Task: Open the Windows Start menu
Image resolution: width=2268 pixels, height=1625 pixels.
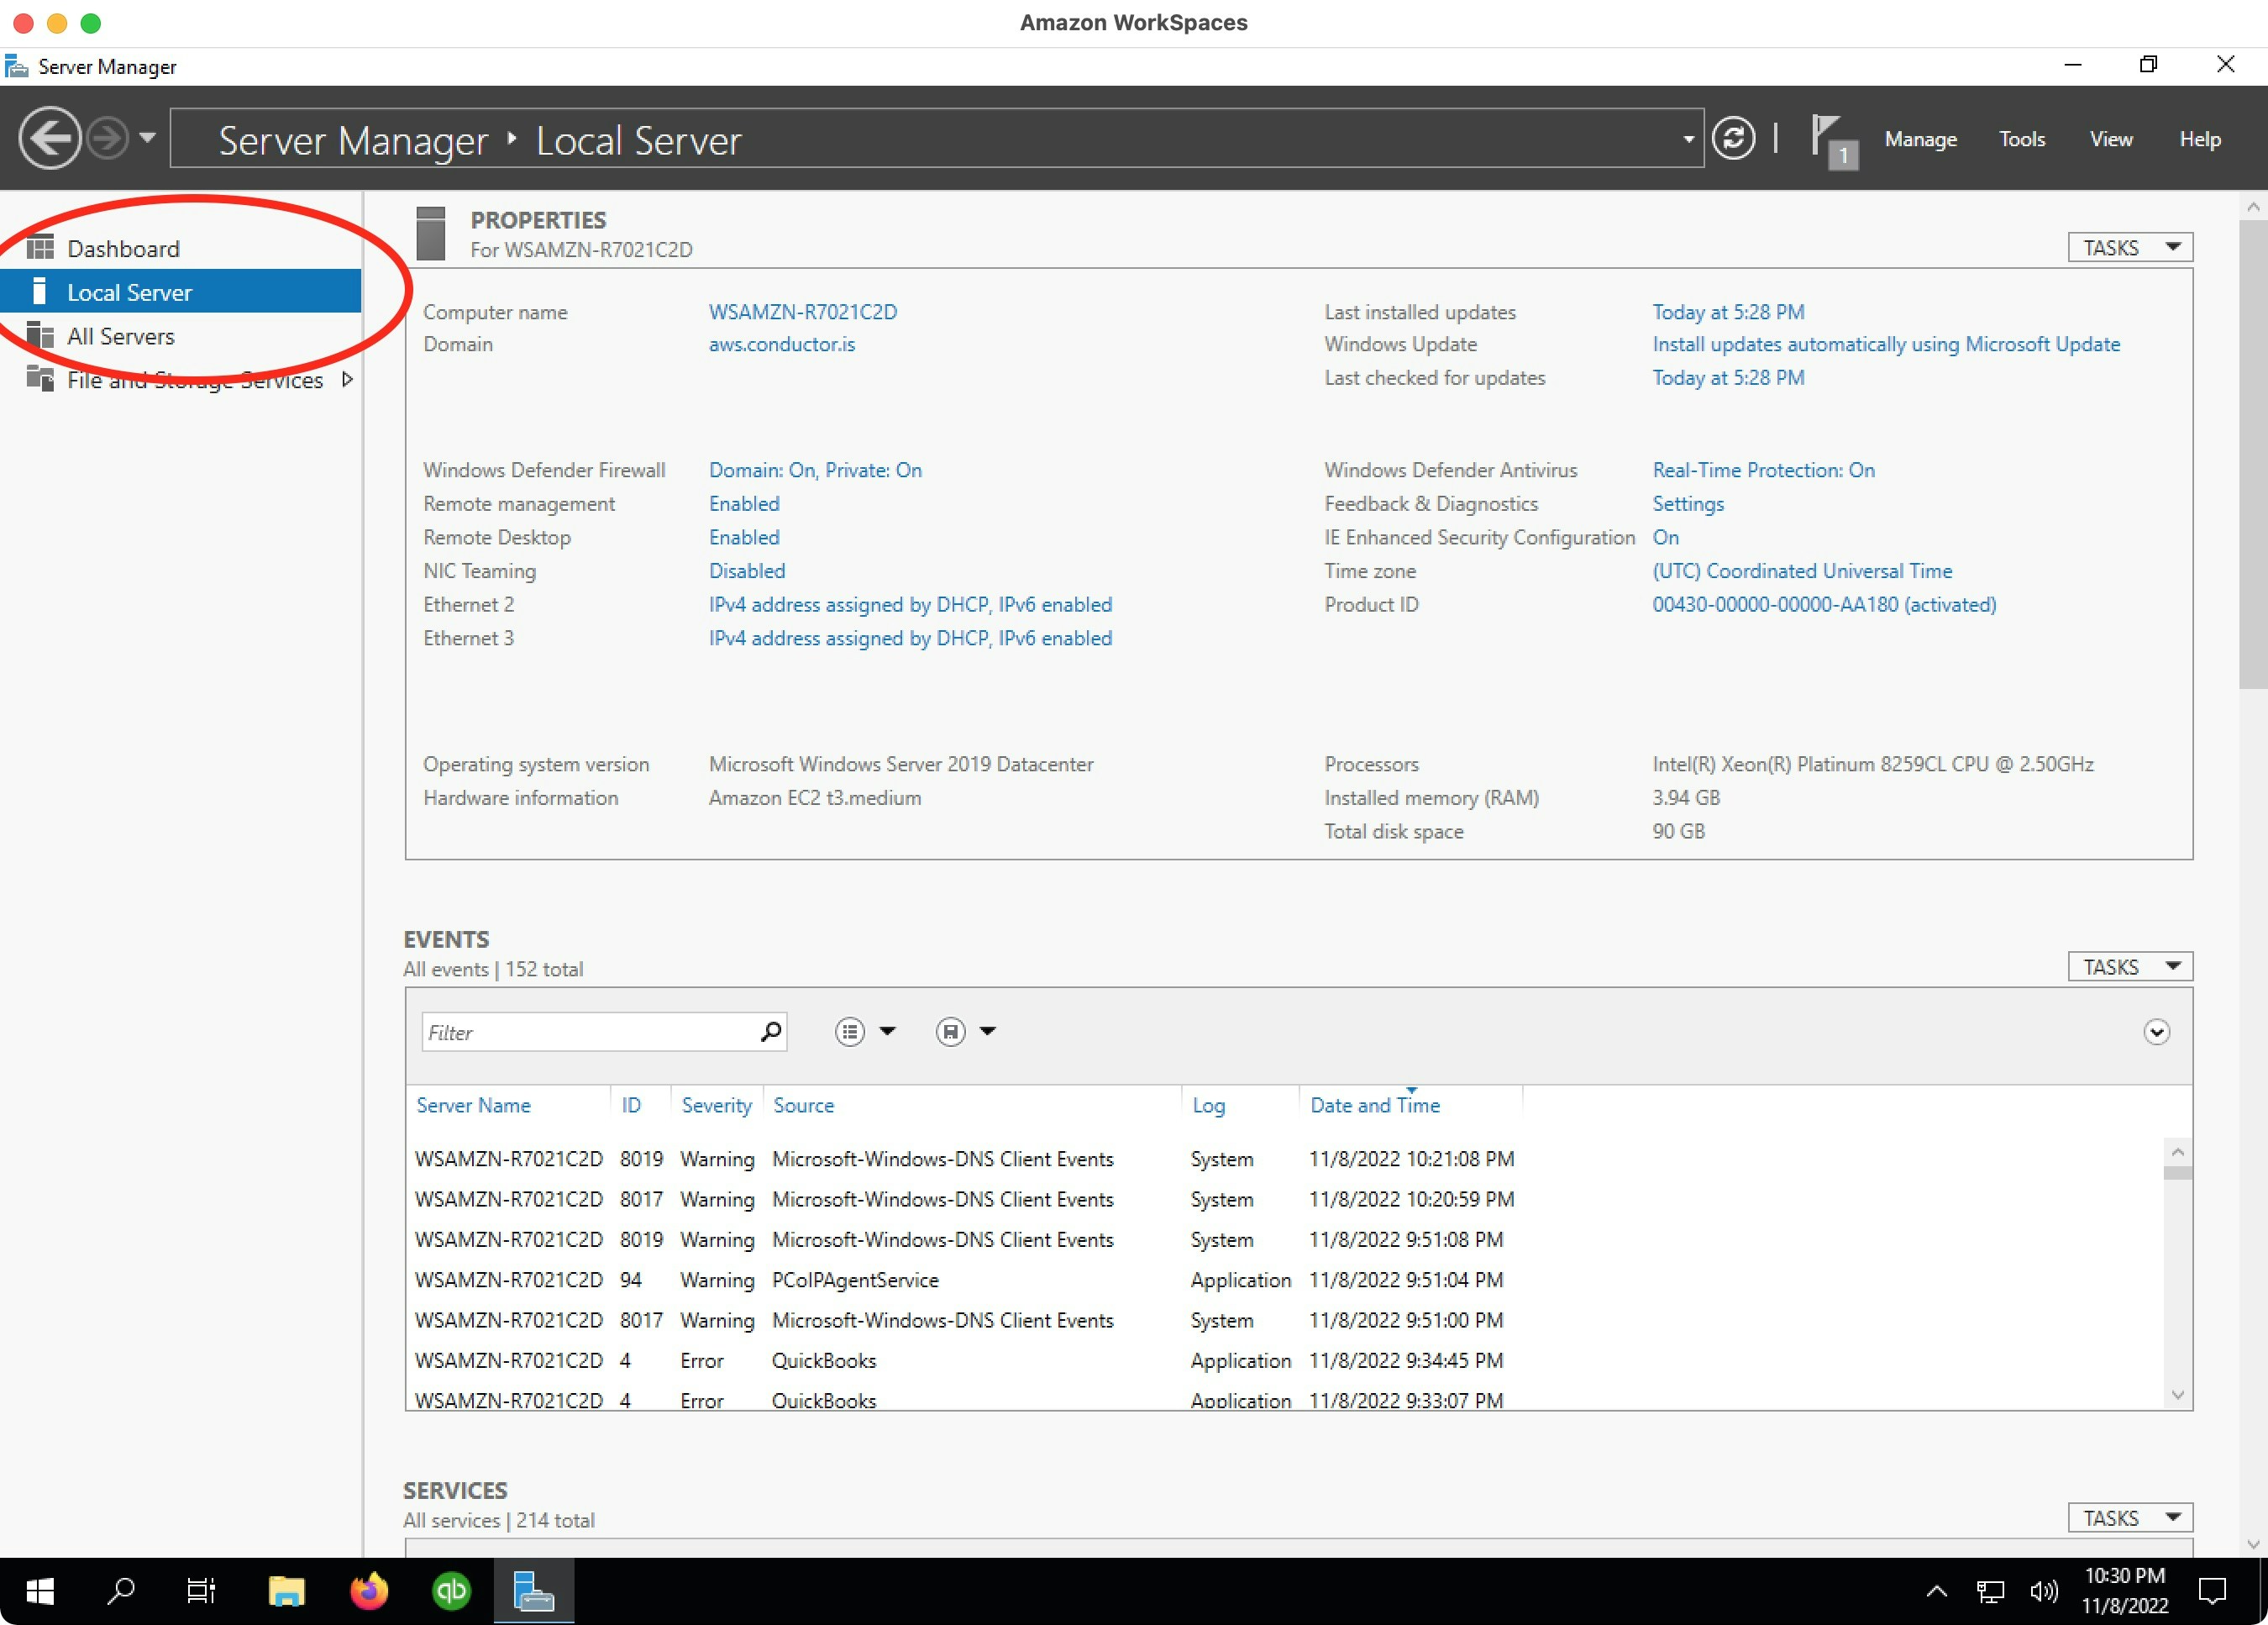Action: pos(40,1591)
